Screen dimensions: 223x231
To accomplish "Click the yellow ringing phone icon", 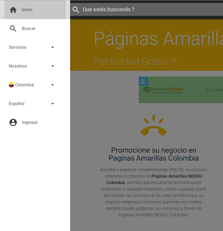I will pyautogui.click(x=154, y=125).
